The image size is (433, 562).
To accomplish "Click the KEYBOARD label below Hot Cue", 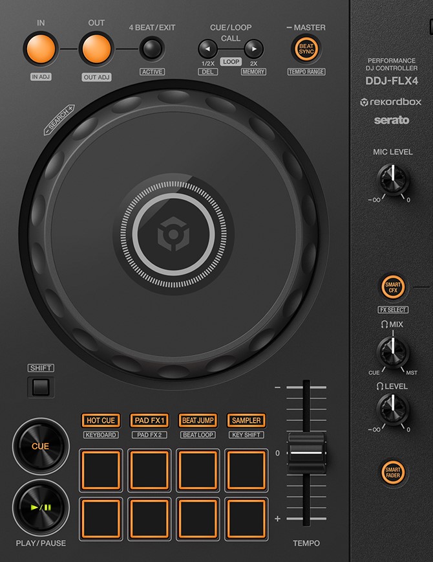I will (101, 434).
